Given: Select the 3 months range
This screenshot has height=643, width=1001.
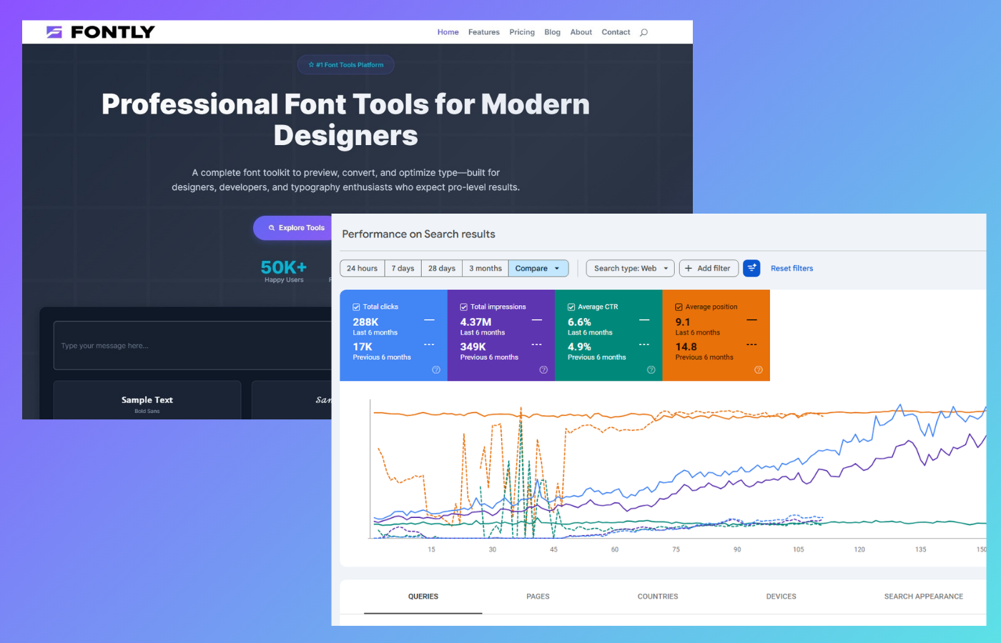Looking at the screenshot, I should pos(485,269).
